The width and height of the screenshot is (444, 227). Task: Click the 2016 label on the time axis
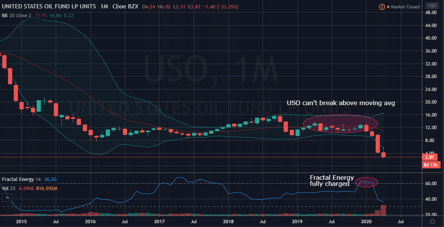pos(90,222)
